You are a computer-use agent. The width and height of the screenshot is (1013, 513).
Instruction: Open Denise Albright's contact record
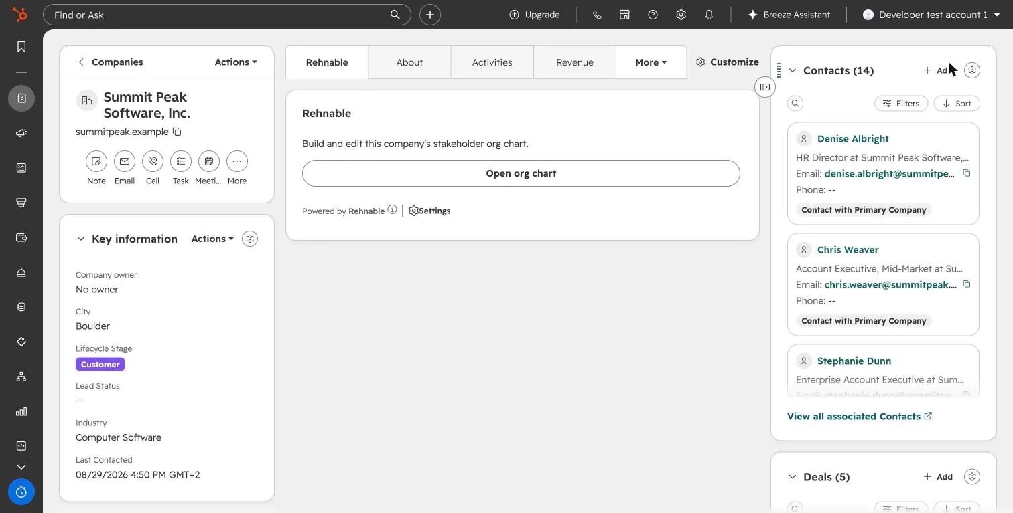coord(853,139)
